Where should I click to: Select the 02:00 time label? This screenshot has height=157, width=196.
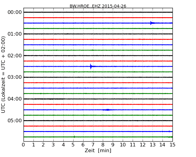(15, 56)
